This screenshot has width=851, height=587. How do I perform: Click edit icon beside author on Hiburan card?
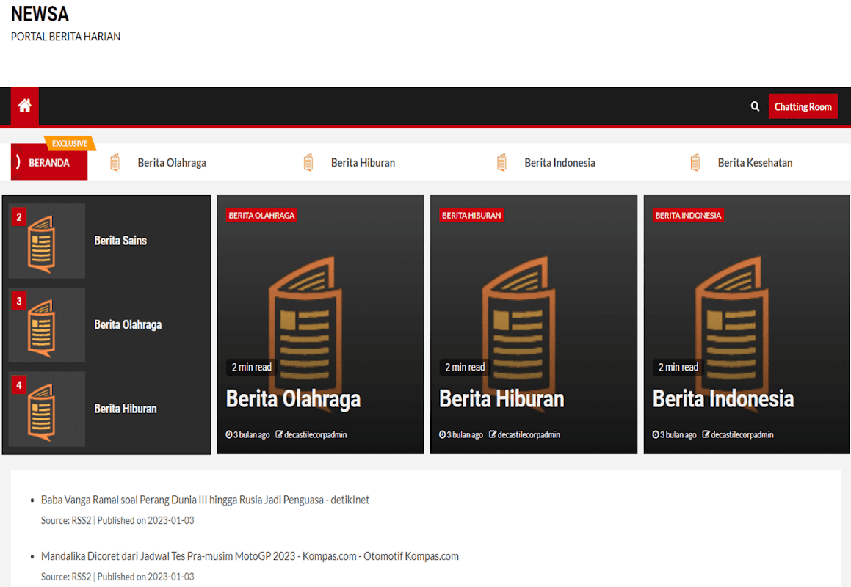pos(492,434)
